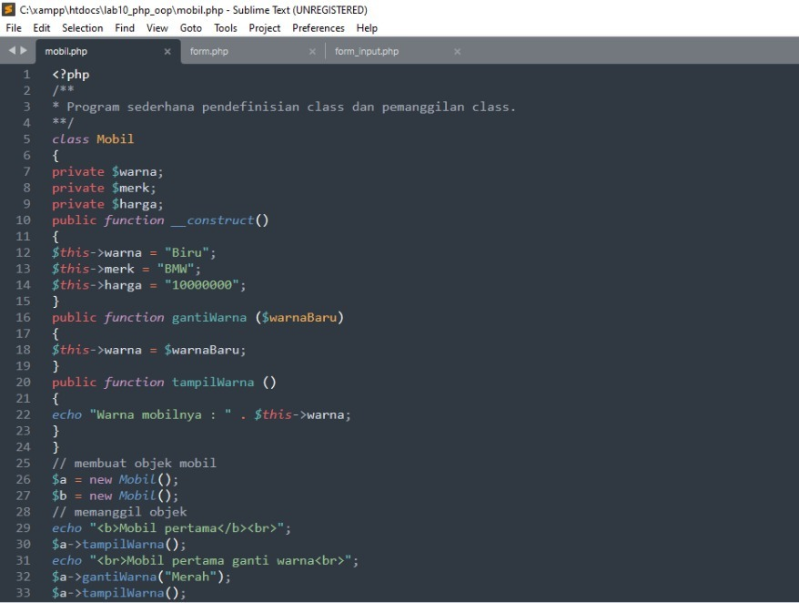The height and width of the screenshot is (603, 799).
Task: Click line number 1 in gutter
Action: coord(26,75)
